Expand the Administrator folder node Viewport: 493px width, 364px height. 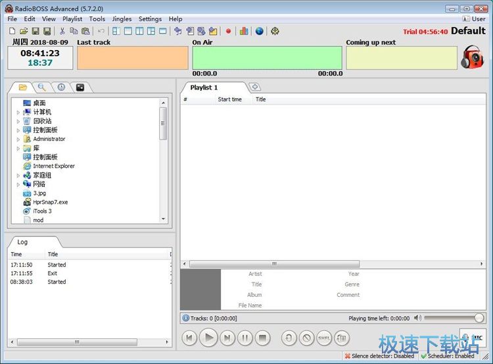tap(18, 139)
